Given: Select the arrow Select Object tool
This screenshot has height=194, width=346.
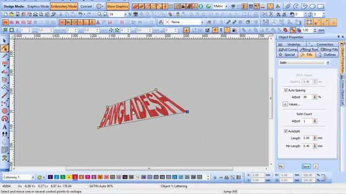Looking at the screenshot, I should (4, 41).
